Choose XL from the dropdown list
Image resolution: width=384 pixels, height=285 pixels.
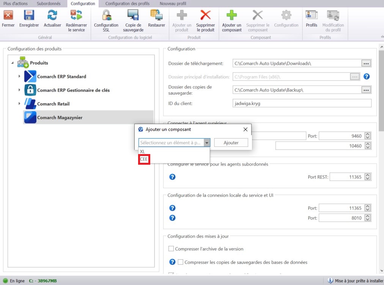[143, 151]
